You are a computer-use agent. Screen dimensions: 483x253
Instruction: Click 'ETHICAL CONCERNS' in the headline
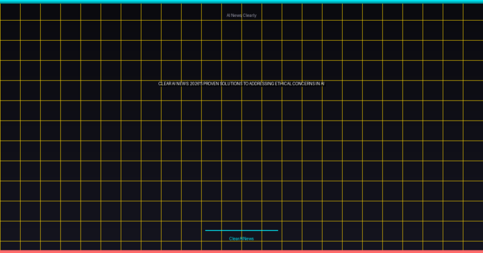point(294,83)
